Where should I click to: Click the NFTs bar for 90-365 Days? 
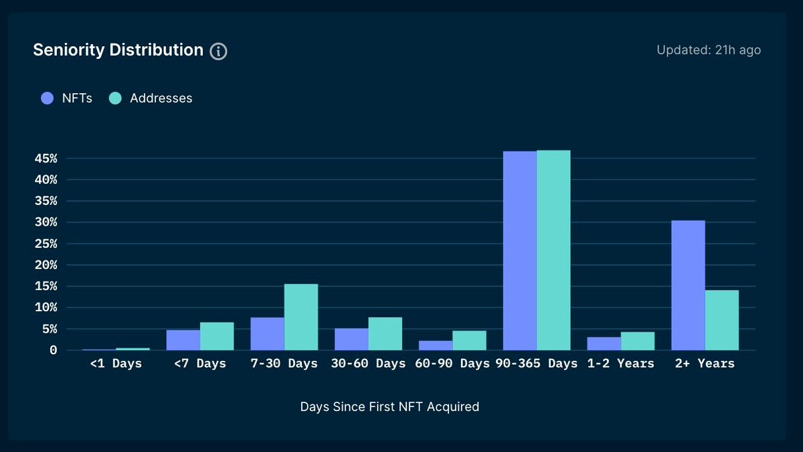point(519,251)
